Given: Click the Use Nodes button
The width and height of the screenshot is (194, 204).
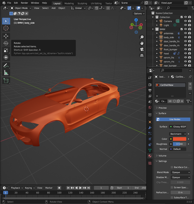Looking at the screenshot, I should 173,119.
